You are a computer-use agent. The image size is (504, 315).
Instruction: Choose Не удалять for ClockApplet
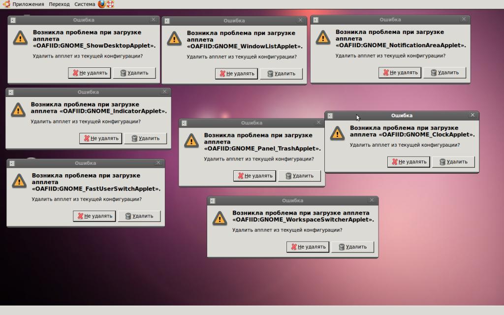(x=409, y=161)
